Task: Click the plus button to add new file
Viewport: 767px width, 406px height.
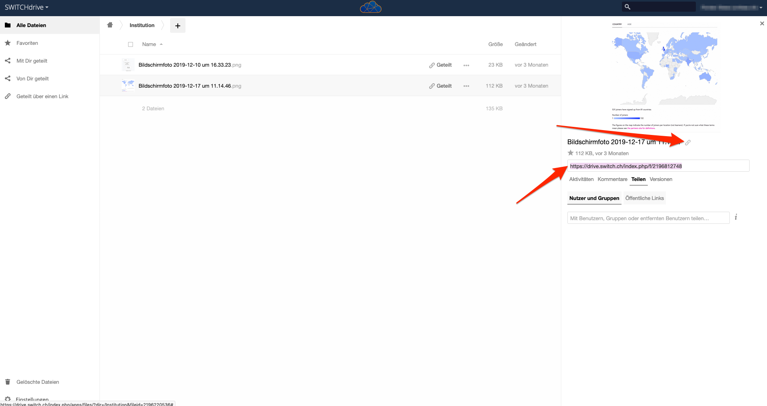Action: click(x=178, y=25)
